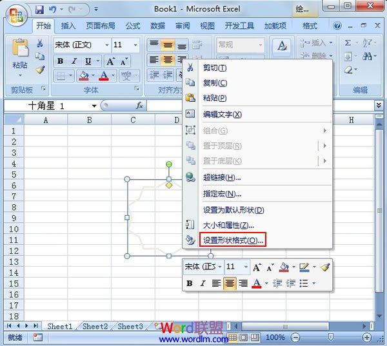Open Sheet2 worksheet tab
This screenshot has height=346, width=387.
95,326
